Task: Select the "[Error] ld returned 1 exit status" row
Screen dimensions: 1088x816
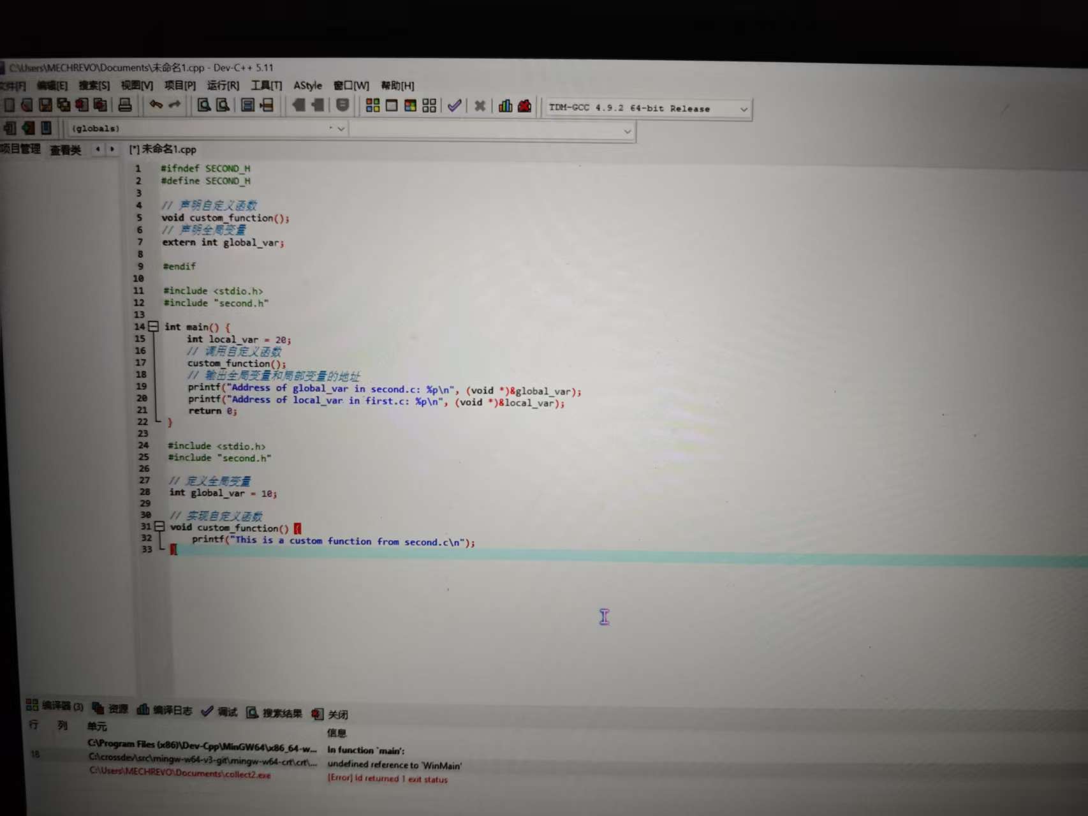Action: point(388,778)
